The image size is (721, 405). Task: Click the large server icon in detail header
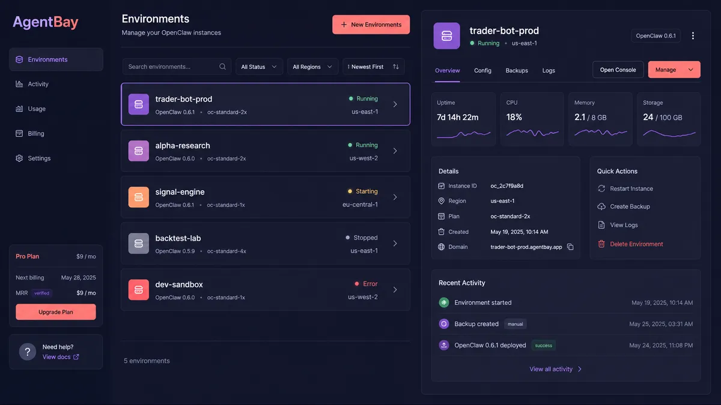click(446, 36)
